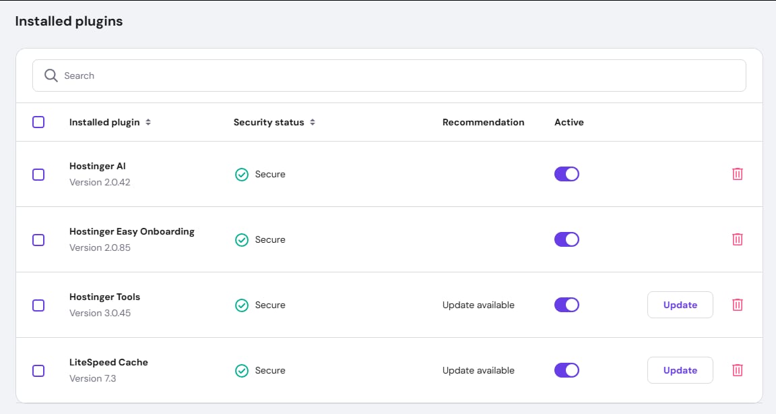Click the Hostinger AI secure checkmark icon

pos(241,175)
